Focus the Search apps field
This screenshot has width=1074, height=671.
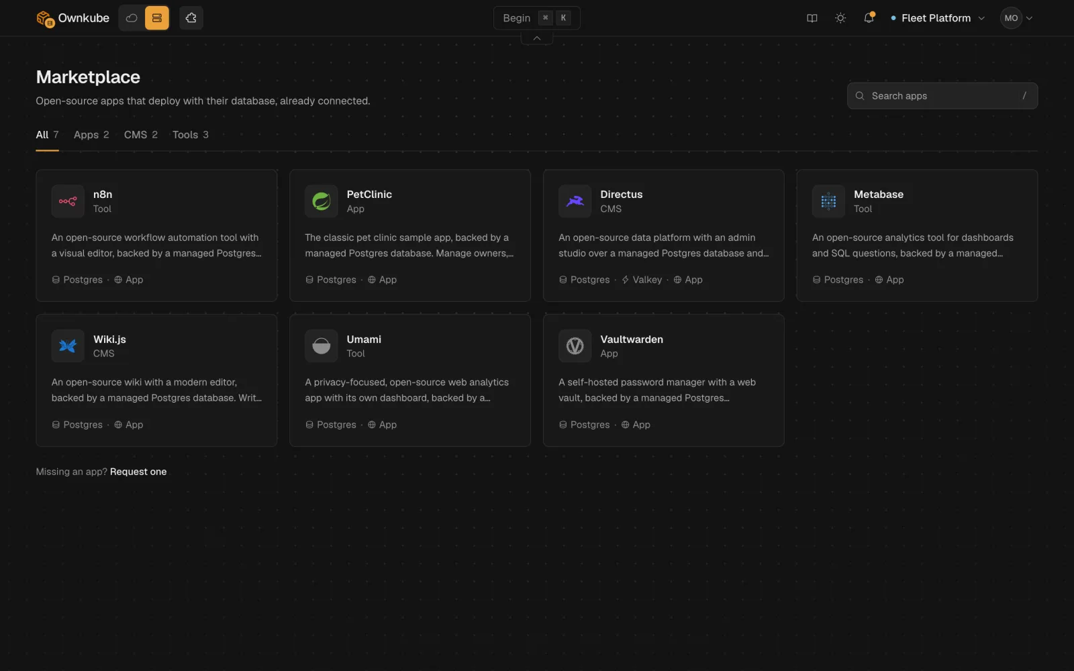point(942,96)
